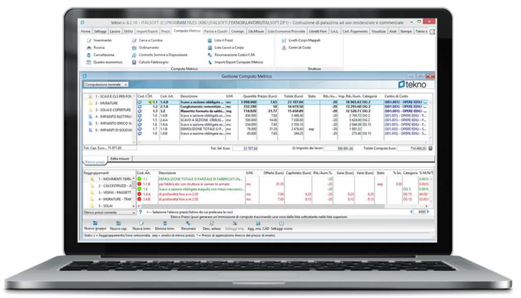521x298 pixels.
Task: Select grouping 1 - MOVIMENTI TERRA
Action: 111,179
